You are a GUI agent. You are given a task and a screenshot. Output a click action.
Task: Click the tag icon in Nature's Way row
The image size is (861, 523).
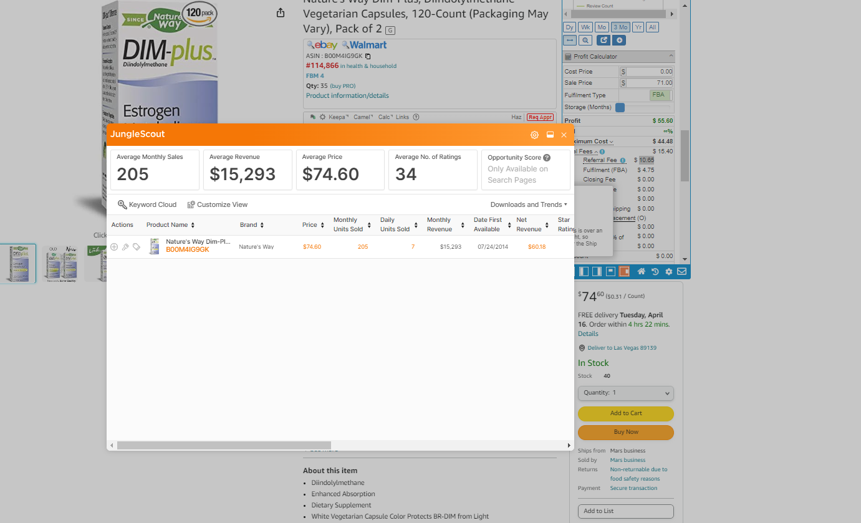point(137,247)
